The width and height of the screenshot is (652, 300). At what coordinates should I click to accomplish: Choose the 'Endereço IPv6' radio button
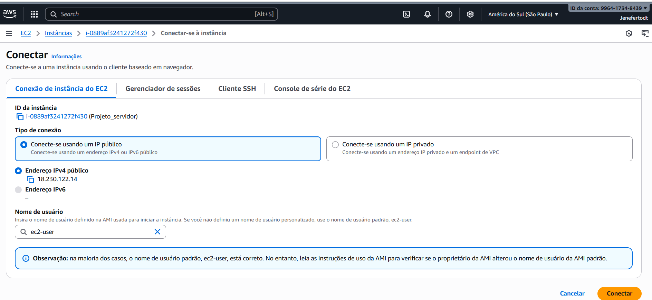pos(18,190)
